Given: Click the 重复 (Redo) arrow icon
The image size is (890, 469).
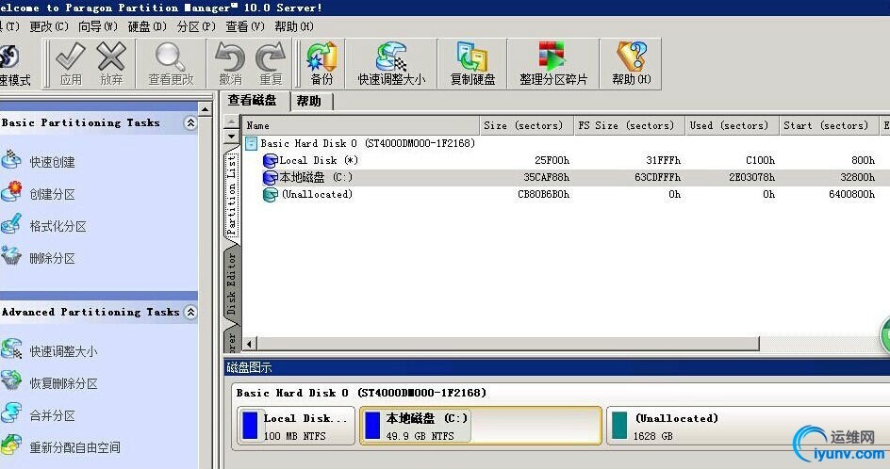Looking at the screenshot, I should click(271, 57).
